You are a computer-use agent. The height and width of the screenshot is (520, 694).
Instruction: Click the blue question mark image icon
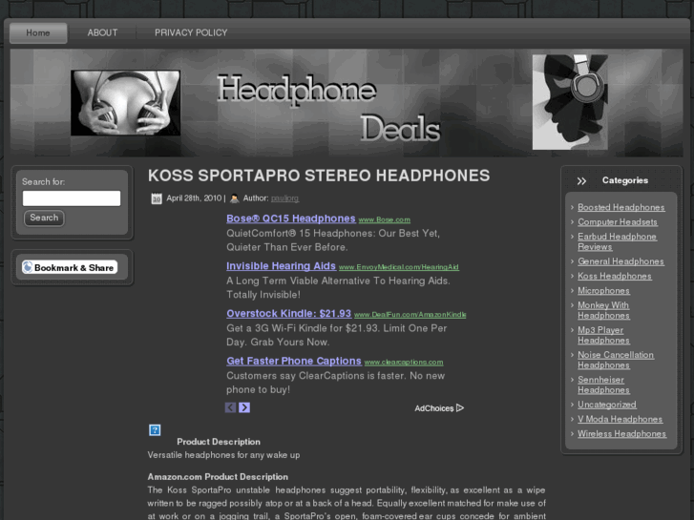tap(155, 430)
